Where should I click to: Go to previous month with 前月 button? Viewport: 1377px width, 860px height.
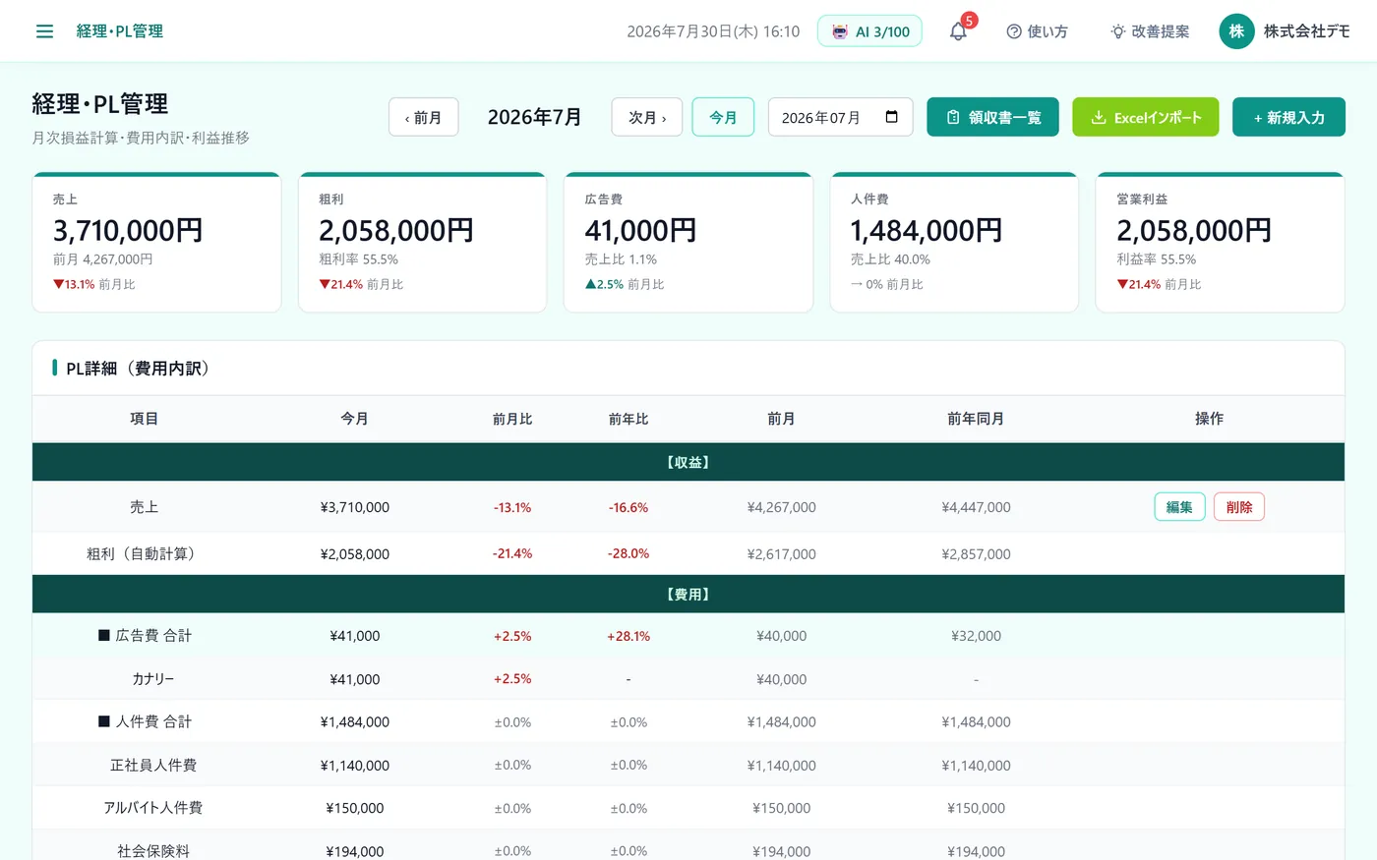point(423,117)
